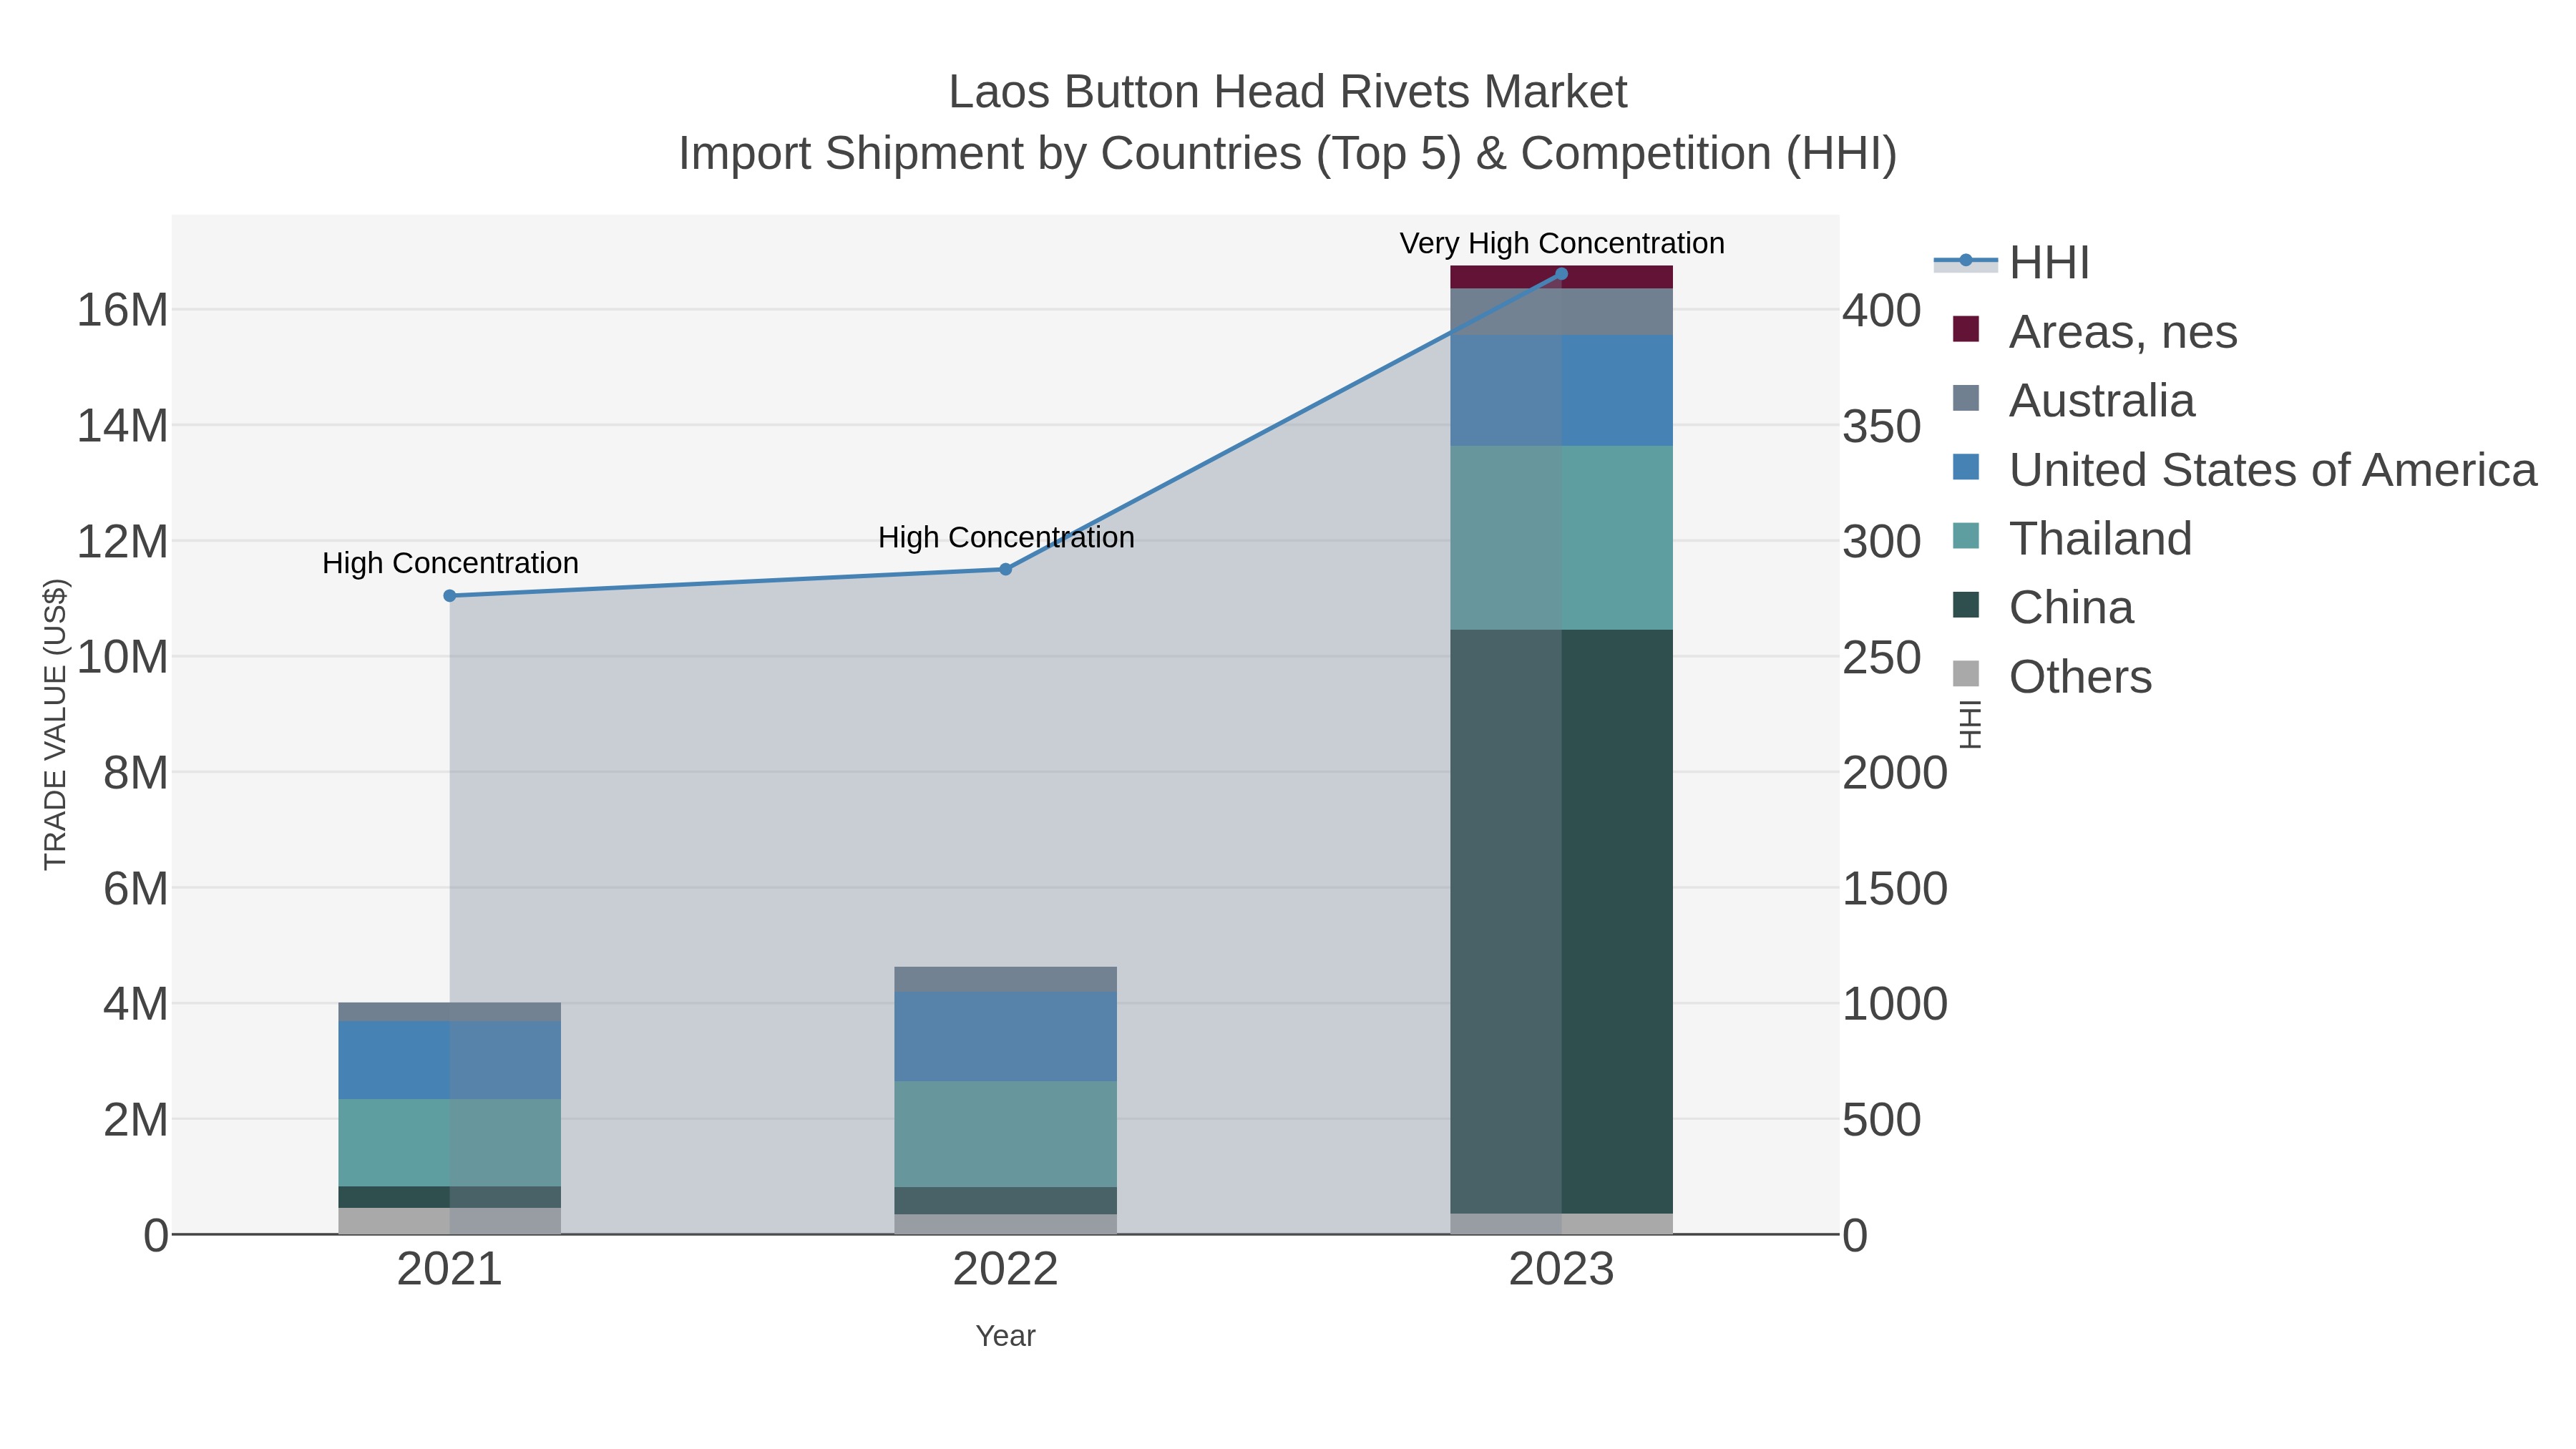The height and width of the screenshot is (1449, 2576).
Task: Click the Australia segment in 2023 bar
Action: coord(1562,312)
